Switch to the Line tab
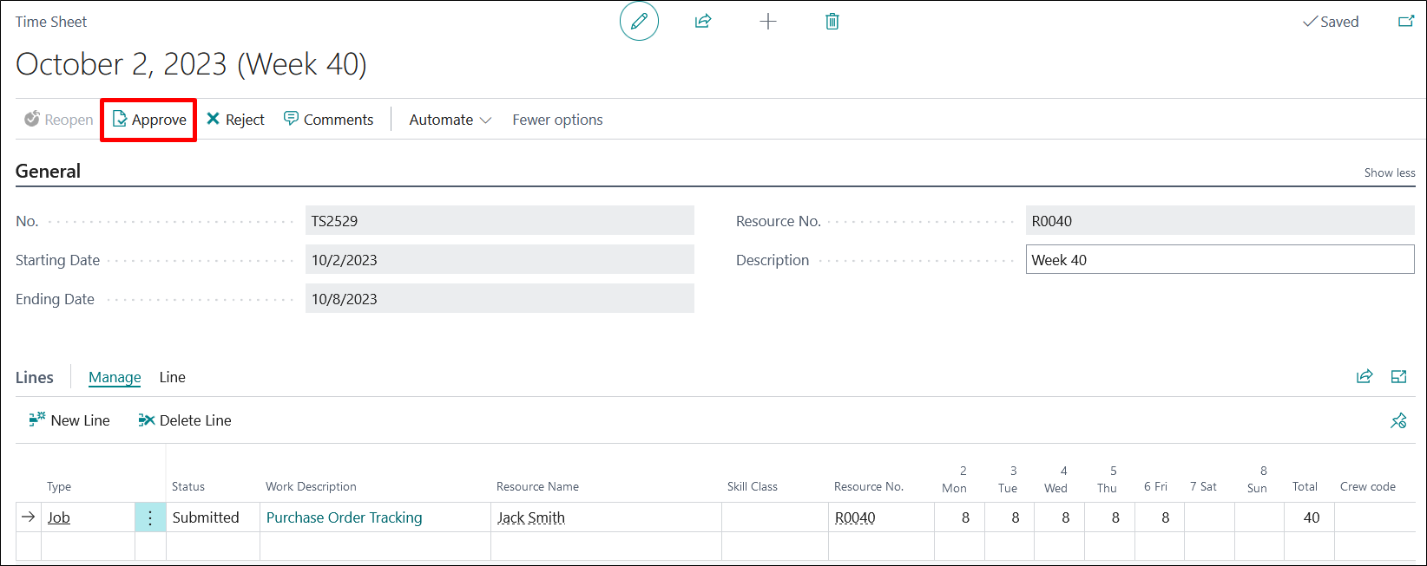The width and height of the screenshot is (1427, 566). 172,377
